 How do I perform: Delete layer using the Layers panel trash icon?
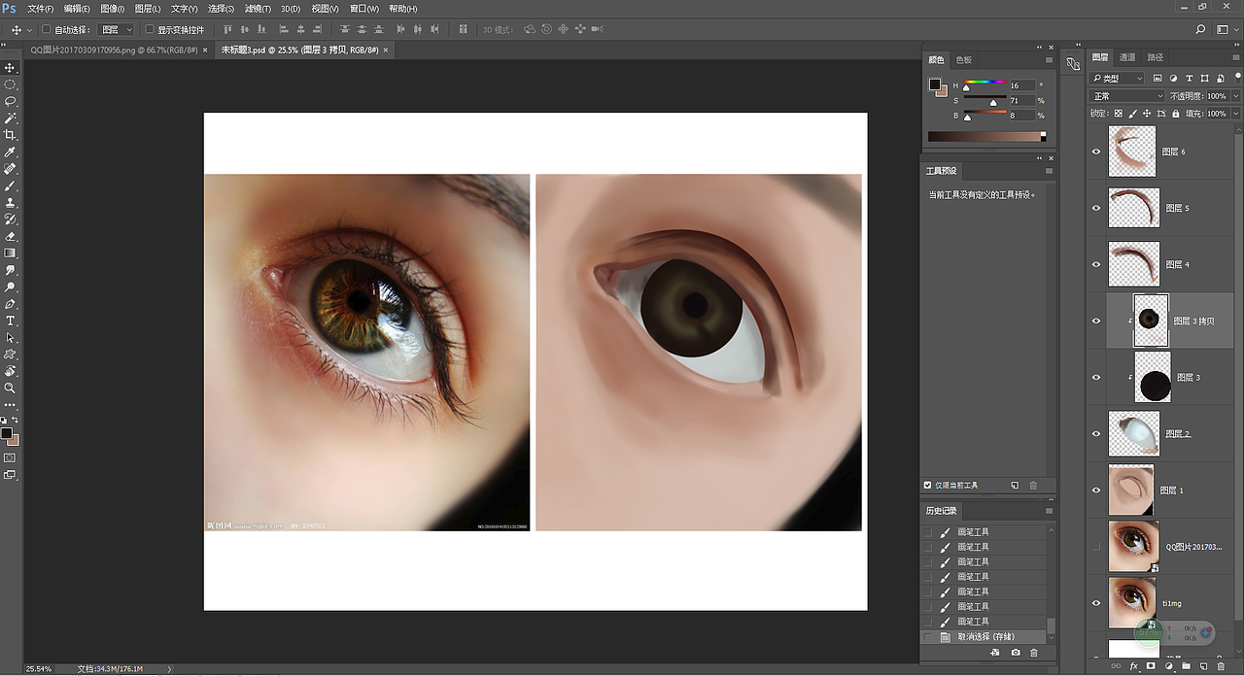click(x=1222, y=667)
